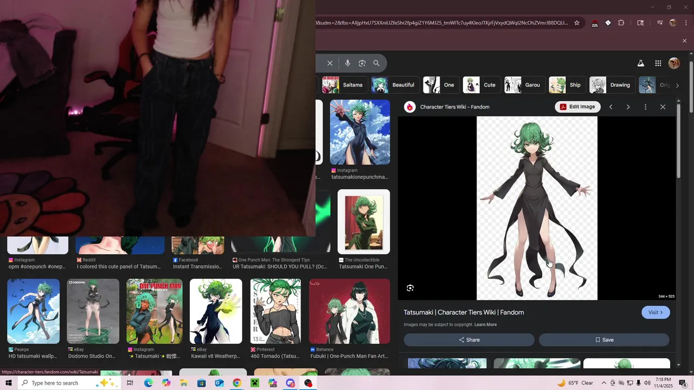Screen dimensions: 694x390
Task: Visit the Character Tiers Wiki page
Action: click(656, 313)
